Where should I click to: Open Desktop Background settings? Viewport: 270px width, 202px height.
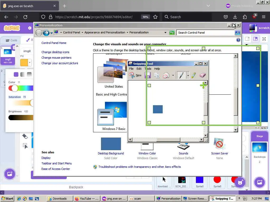click(x=111, y=148)
